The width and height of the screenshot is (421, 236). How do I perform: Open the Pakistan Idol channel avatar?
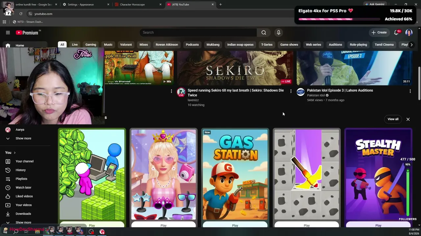click(x=301, y=92)
